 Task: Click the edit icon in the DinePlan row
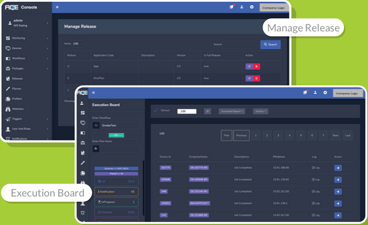point(249,78)
